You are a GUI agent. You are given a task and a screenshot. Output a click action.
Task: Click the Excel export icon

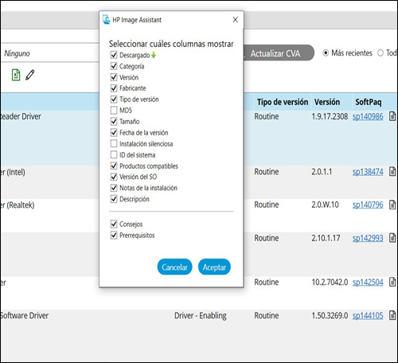point(16,75)
